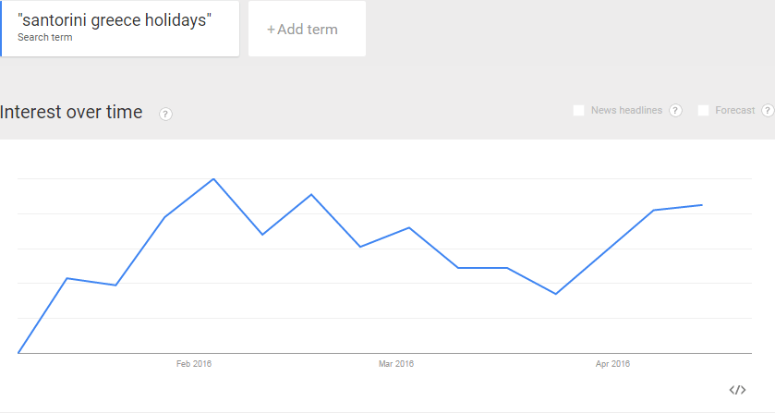Click the late March dip on the trend line
The width and height of the screenshot is (775, 413).
(x=555, y=294)
